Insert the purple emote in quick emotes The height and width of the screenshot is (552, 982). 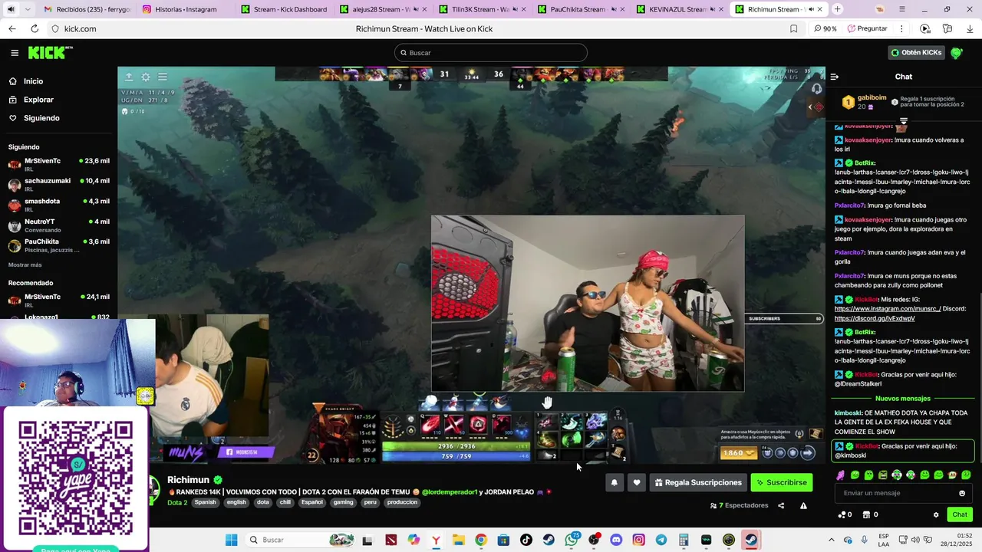pos(841,475)
